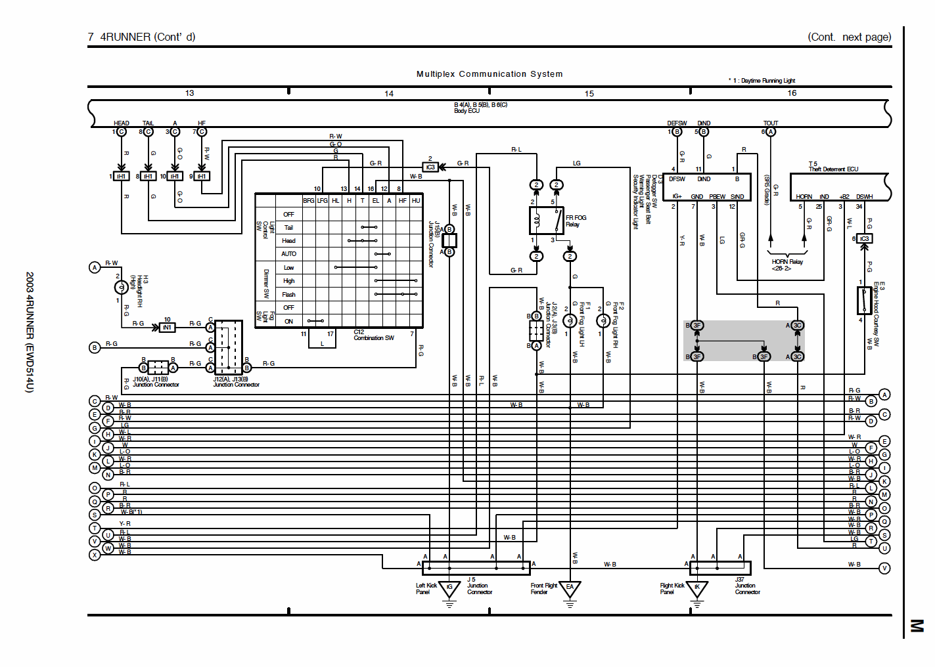Screen dimensions: 935x667
Task: Click the IH1 connector box on terminal 1
Action: coord(122,177)
